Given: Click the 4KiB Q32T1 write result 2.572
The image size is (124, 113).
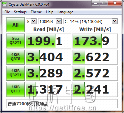Looking at the screenshot, I should [x=95, y=73].
